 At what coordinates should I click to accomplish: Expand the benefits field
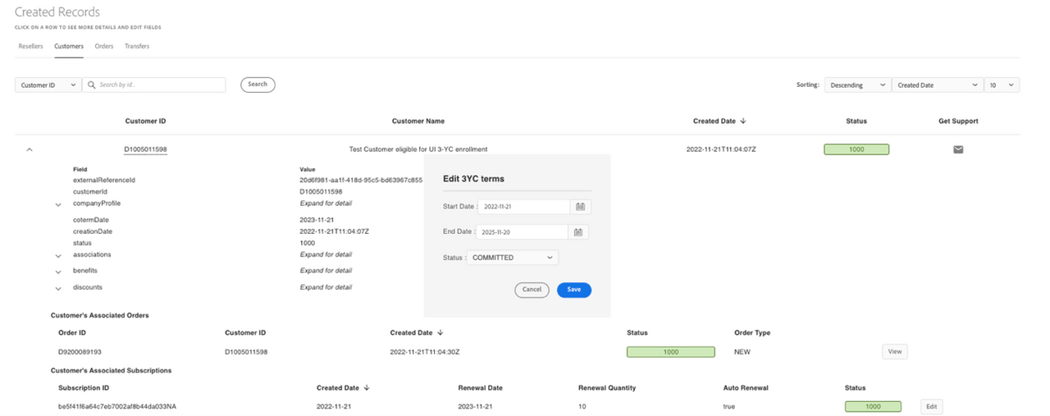point(58,272)
